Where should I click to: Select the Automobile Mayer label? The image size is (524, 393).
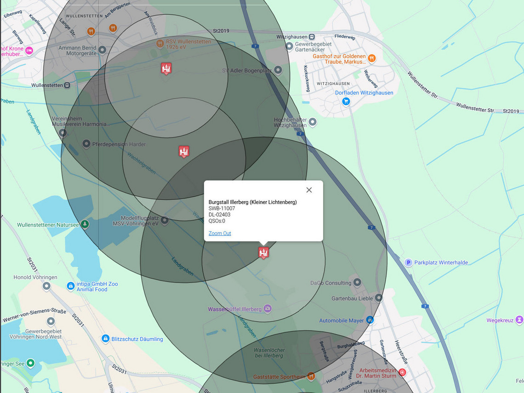pos(342,320)
